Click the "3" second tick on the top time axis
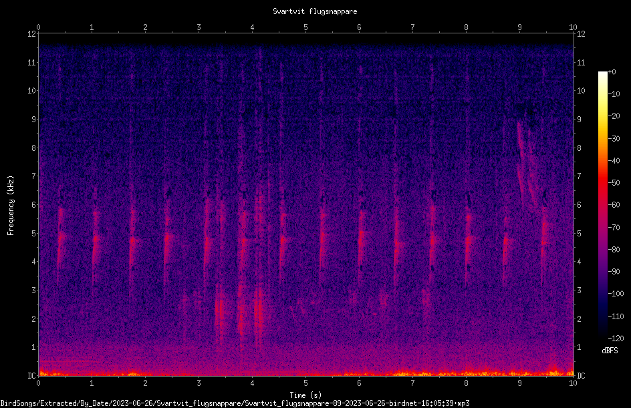 click(199, 27)
